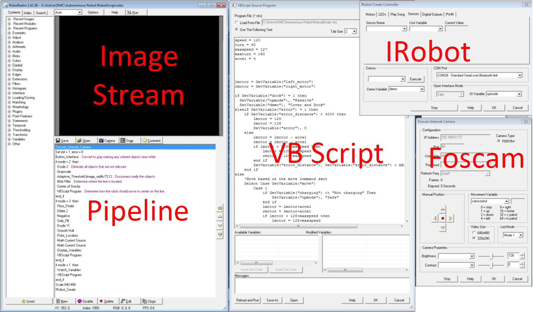Move Foscam camera up with arrow

tap(443, 209)
